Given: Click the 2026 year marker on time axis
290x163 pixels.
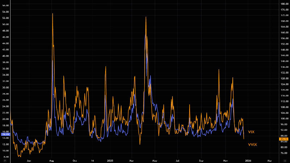Looking at the screenshot, I should [x=248, y=160].
